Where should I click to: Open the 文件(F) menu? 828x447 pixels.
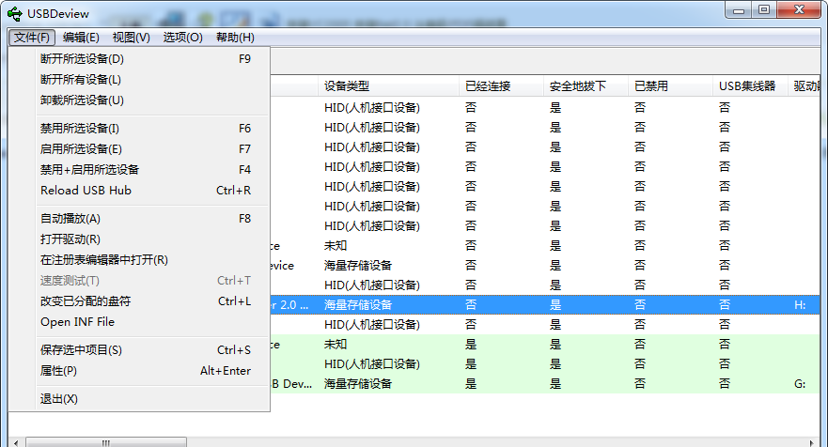click(32, 38)
